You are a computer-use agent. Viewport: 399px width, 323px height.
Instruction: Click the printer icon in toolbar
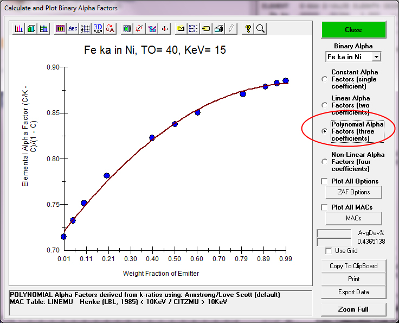tap(218, 29)
